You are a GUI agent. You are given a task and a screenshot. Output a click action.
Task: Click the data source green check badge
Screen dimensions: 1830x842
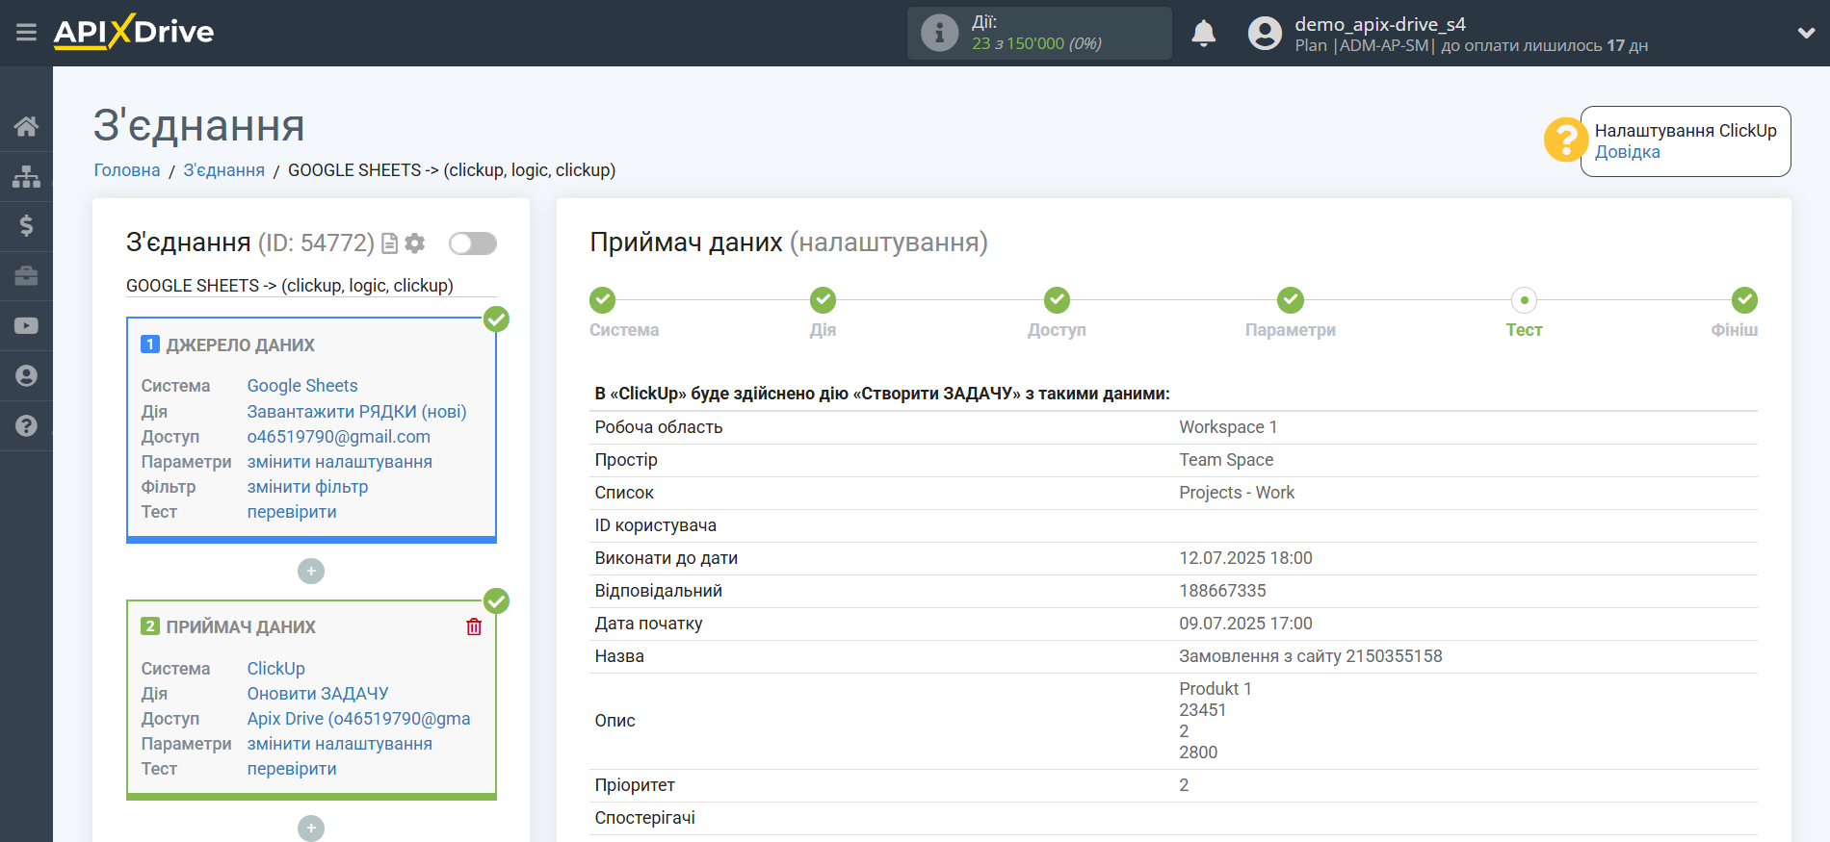pyautogui.click(x=496, y=319)
